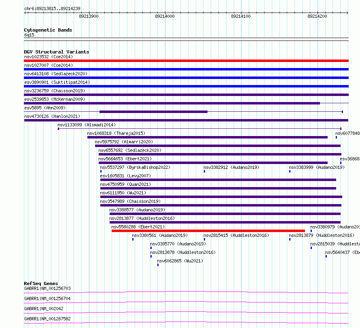Click nsv2815415 (Huddleston2016) label

click(x=236, y=235)
